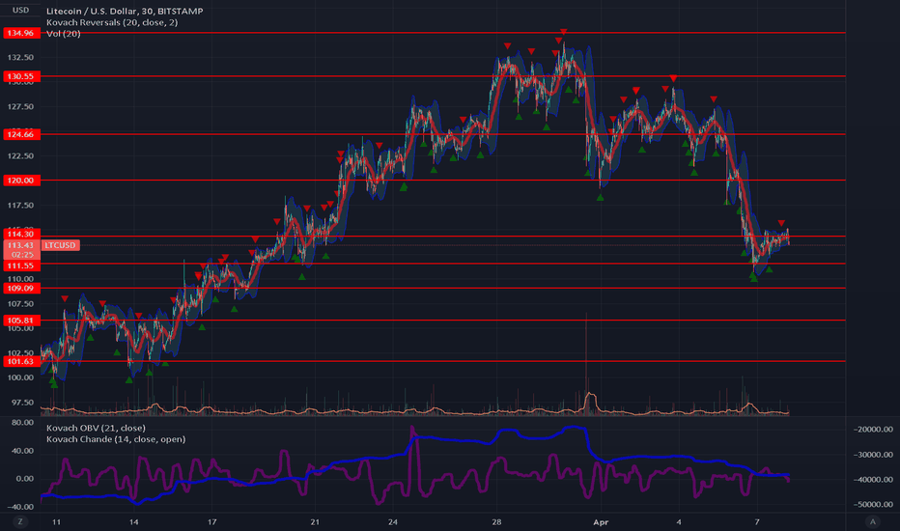Click the 21 date label on time axis
The width and height of the screenshot is (900, 531).
315,521
